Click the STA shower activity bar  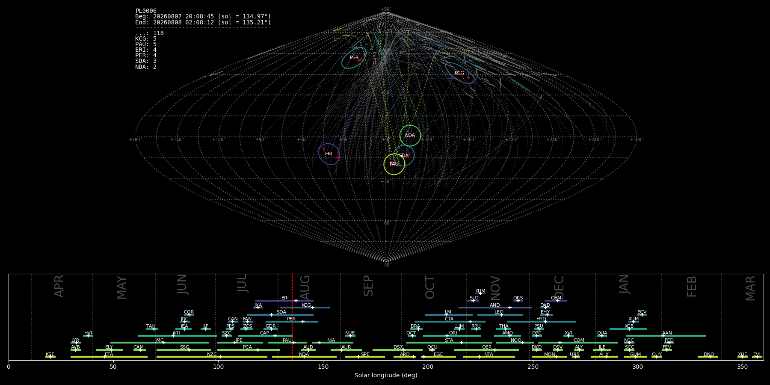[449, 343]
